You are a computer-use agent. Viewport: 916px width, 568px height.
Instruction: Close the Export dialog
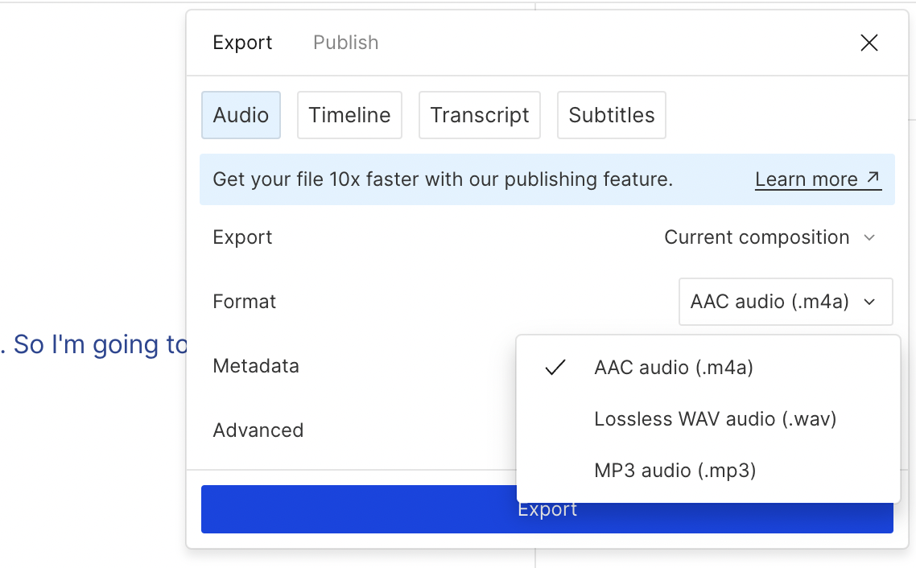tap(869, 43)
